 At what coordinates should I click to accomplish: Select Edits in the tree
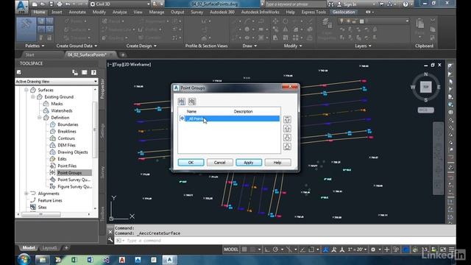(62, 159)
